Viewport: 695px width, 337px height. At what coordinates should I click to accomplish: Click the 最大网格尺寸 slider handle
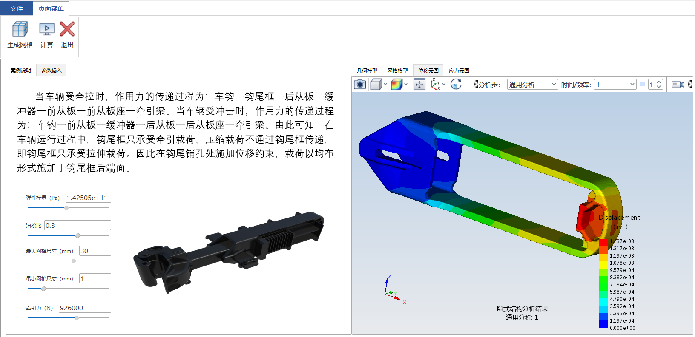(74, 261)
